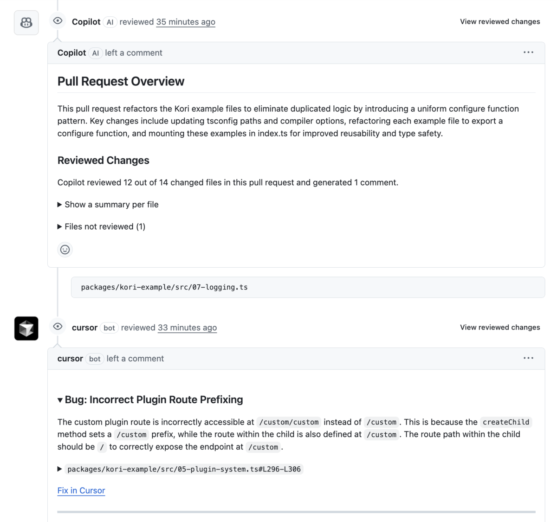557x522 pixels.
Task: Open three-dot menu on cursor comment
Action: pyautogui.click(x=528, y=358)
